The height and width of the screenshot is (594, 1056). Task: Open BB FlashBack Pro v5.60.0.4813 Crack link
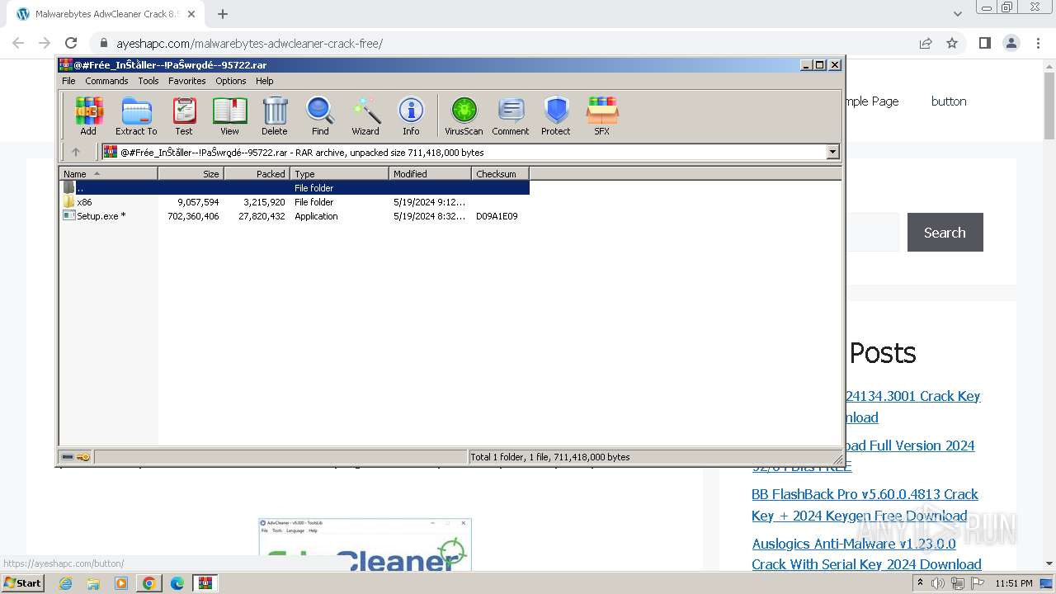(865, 505)
